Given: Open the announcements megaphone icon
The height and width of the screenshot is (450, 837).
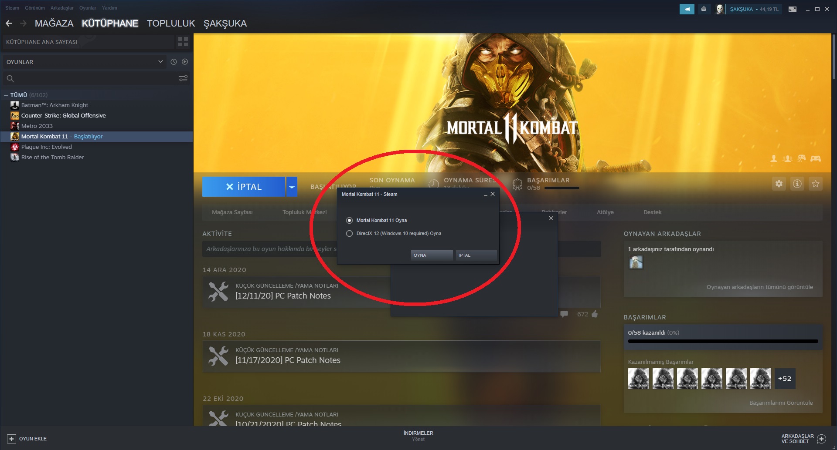Looking at the screenshot, I should pyautogui.click(x=687, y=9).
